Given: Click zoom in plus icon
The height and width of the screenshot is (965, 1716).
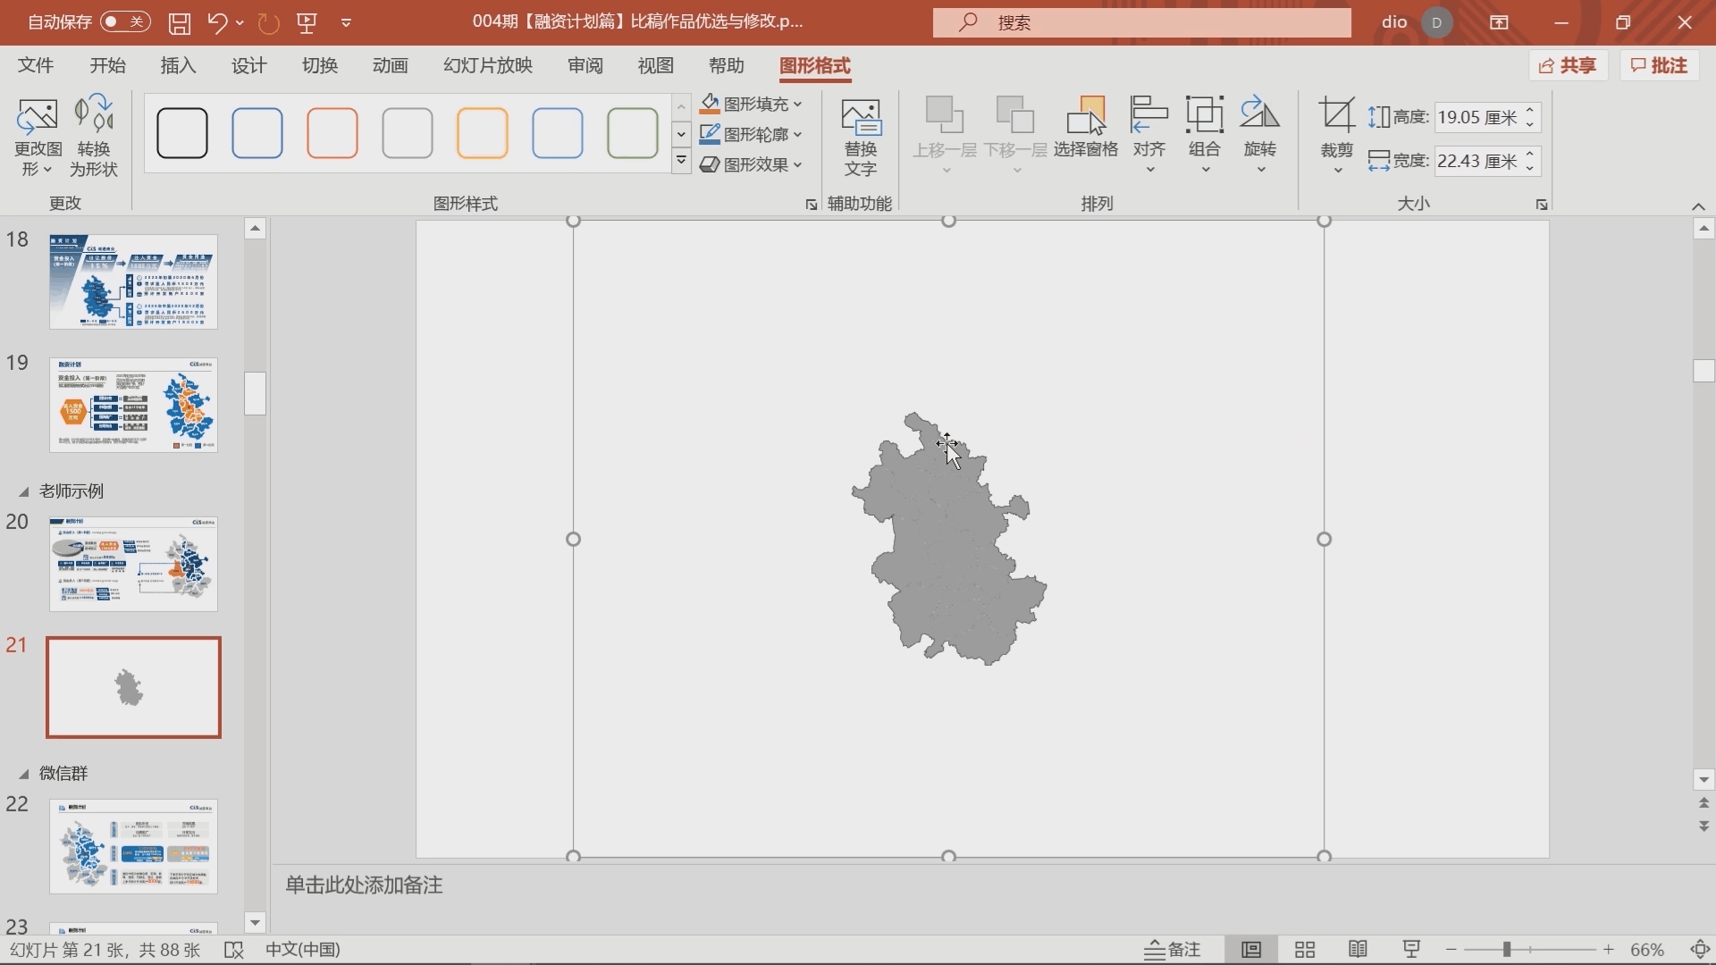Looking at the screenshot, I should [x=1609, y=950].
